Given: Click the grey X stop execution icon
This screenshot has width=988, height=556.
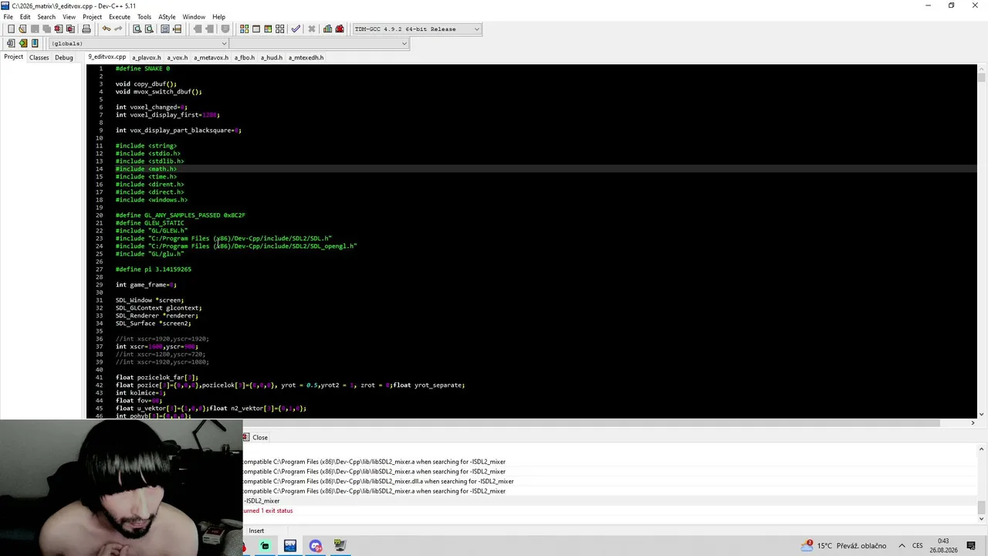Looking at the screenshot, I should (x=312, y=29).
